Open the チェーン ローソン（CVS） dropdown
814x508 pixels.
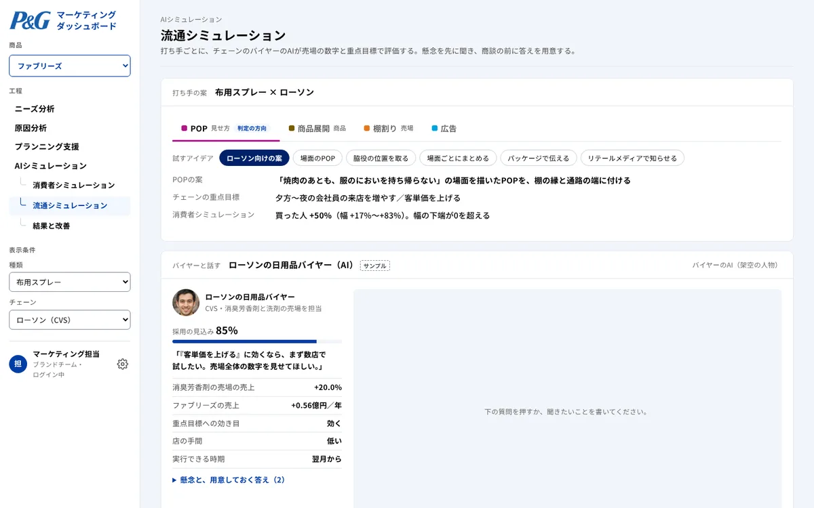70,320
